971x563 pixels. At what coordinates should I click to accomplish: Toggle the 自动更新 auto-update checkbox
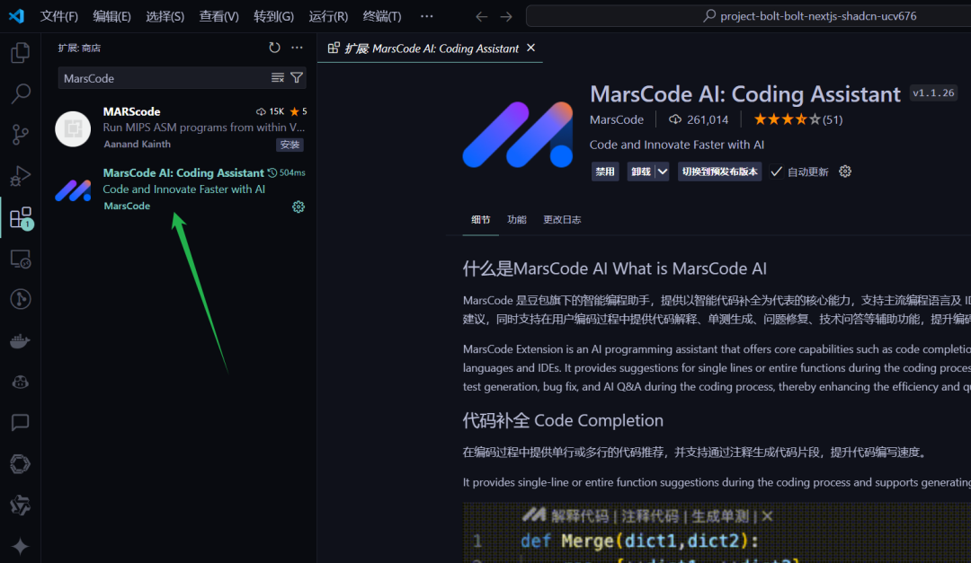777,172
